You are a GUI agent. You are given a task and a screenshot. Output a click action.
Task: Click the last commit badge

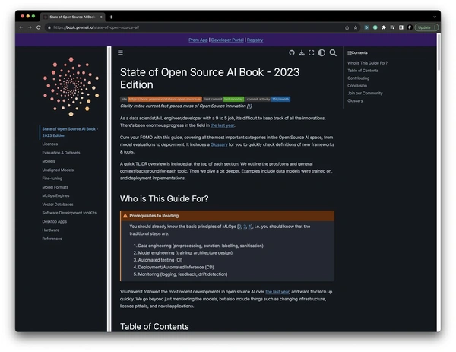coord(223,99)
